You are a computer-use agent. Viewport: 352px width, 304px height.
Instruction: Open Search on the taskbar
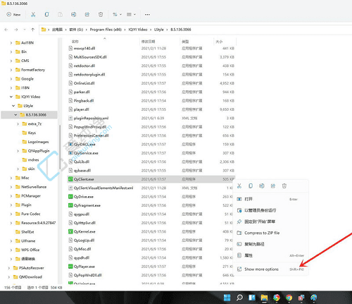239,298
